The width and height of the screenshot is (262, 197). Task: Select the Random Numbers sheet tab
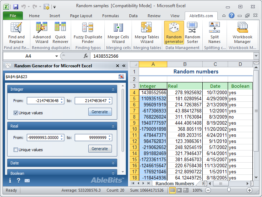(175, 184)
